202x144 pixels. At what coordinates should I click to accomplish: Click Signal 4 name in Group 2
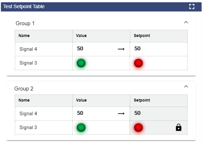pyautogui.click(x=28, y=113)
